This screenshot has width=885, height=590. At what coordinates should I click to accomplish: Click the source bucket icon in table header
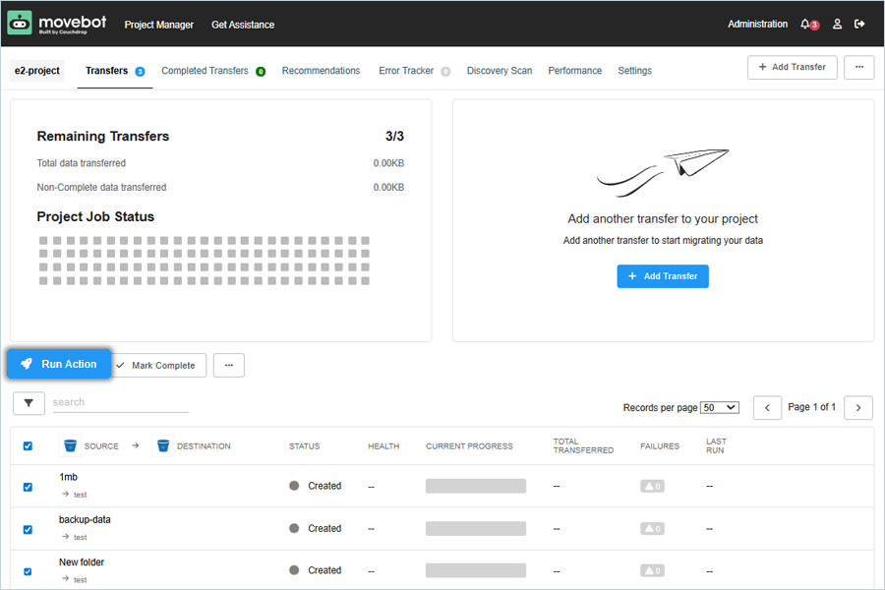click(70, 445)
